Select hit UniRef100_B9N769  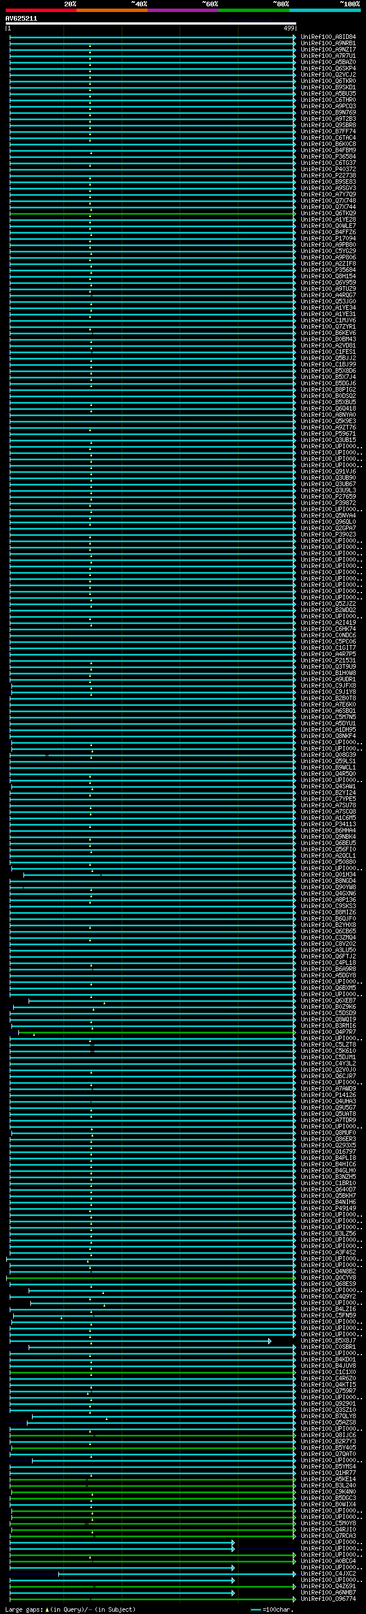click(328, 113)
